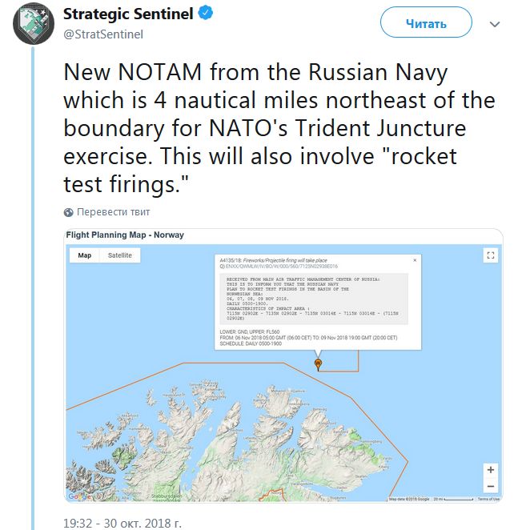Viewport: 522px width, 530px height.
Task: Switch to Satellite map view
Action: [x=120, y=255]
